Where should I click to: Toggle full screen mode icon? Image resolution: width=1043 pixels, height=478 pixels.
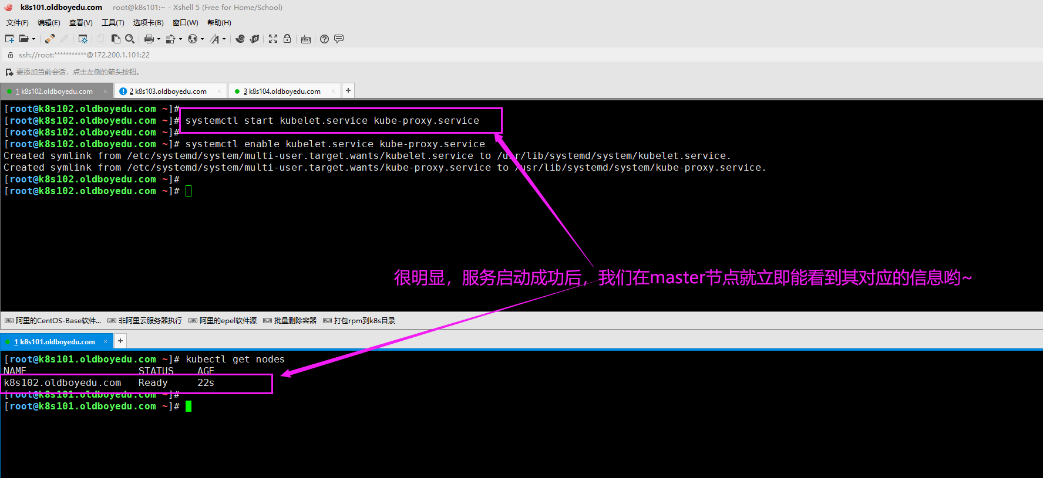273,39
